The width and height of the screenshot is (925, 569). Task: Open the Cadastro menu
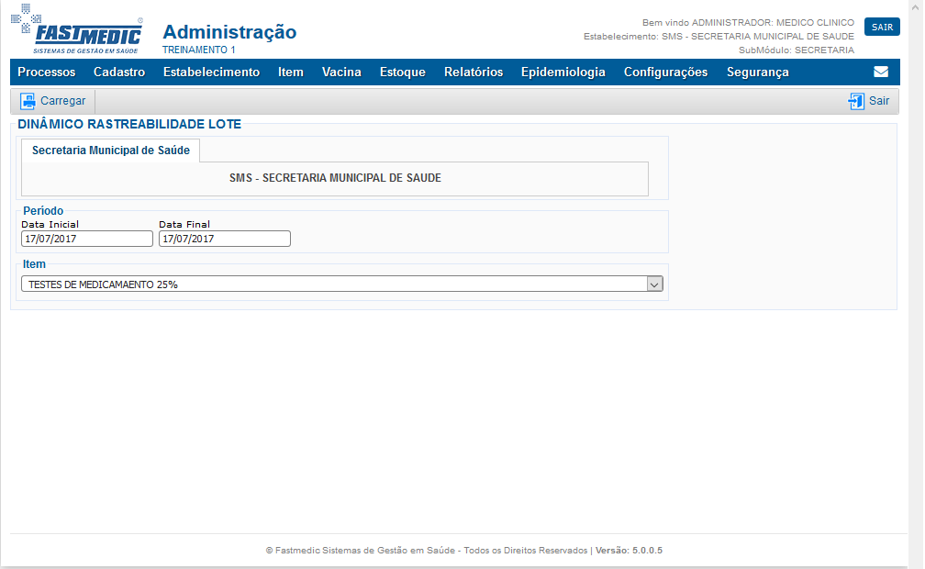coord(119,72)
